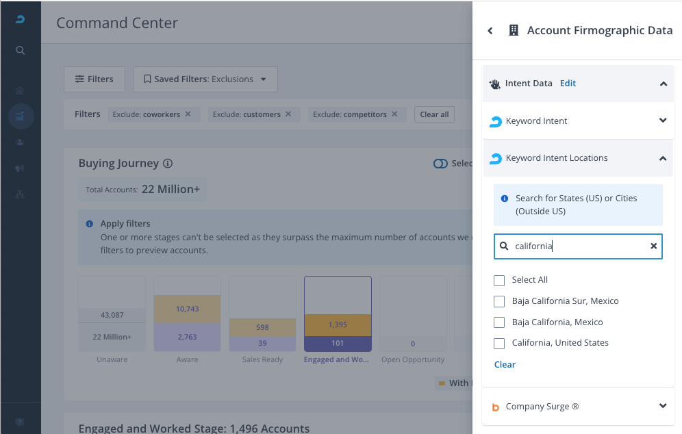The image size is (682, 434).
Task: Expand the Keyword Intent section
Action: point(662,121)
